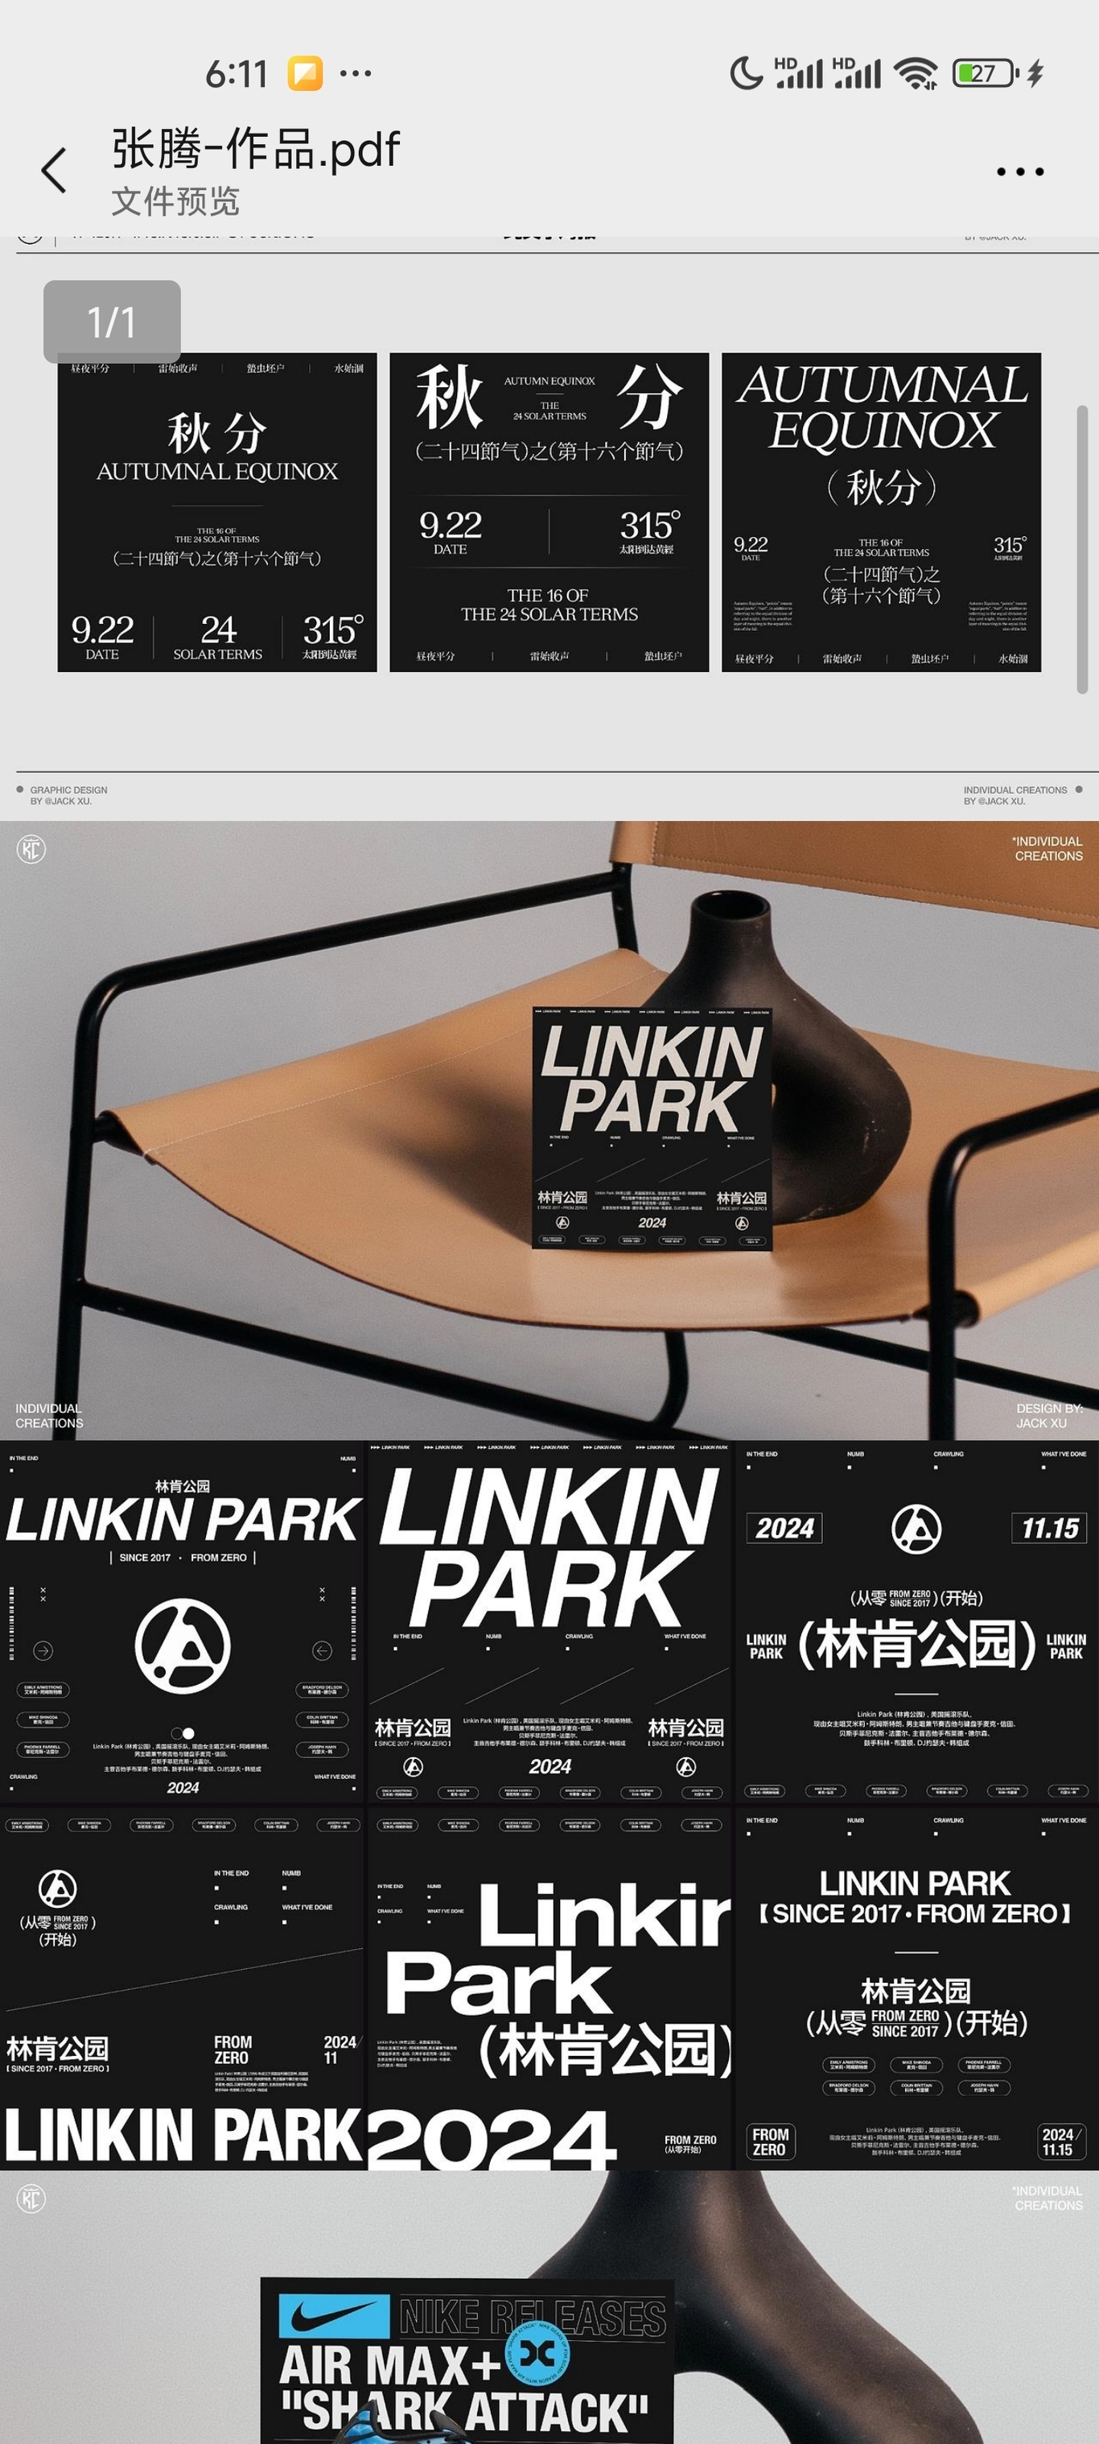The height and width of the screenshot is (2444, 1099).
Task: Tap the boxed 2024 label beside the small logo
Action: [x=784, y=1528]
